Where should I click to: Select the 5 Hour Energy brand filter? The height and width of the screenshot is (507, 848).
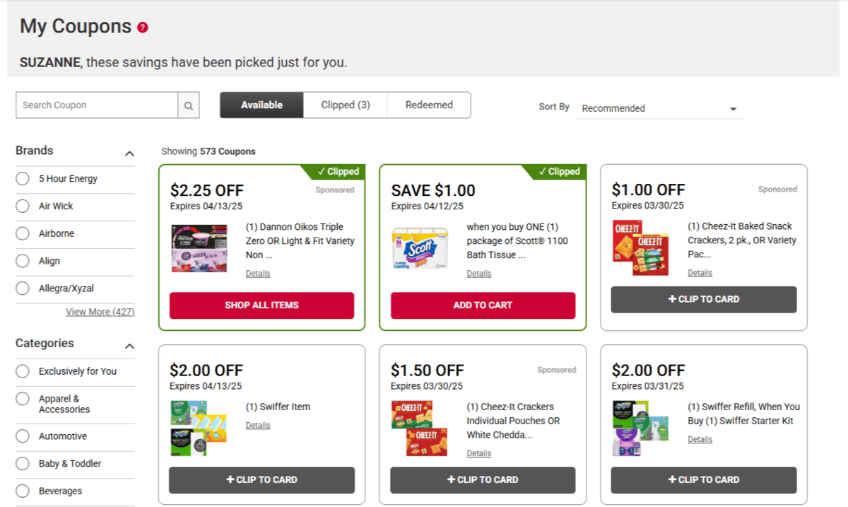23,179
